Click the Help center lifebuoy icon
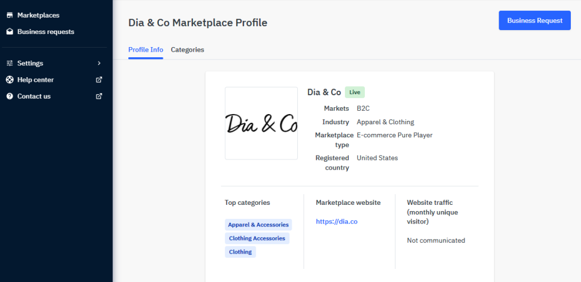 (x=10, y=79)
